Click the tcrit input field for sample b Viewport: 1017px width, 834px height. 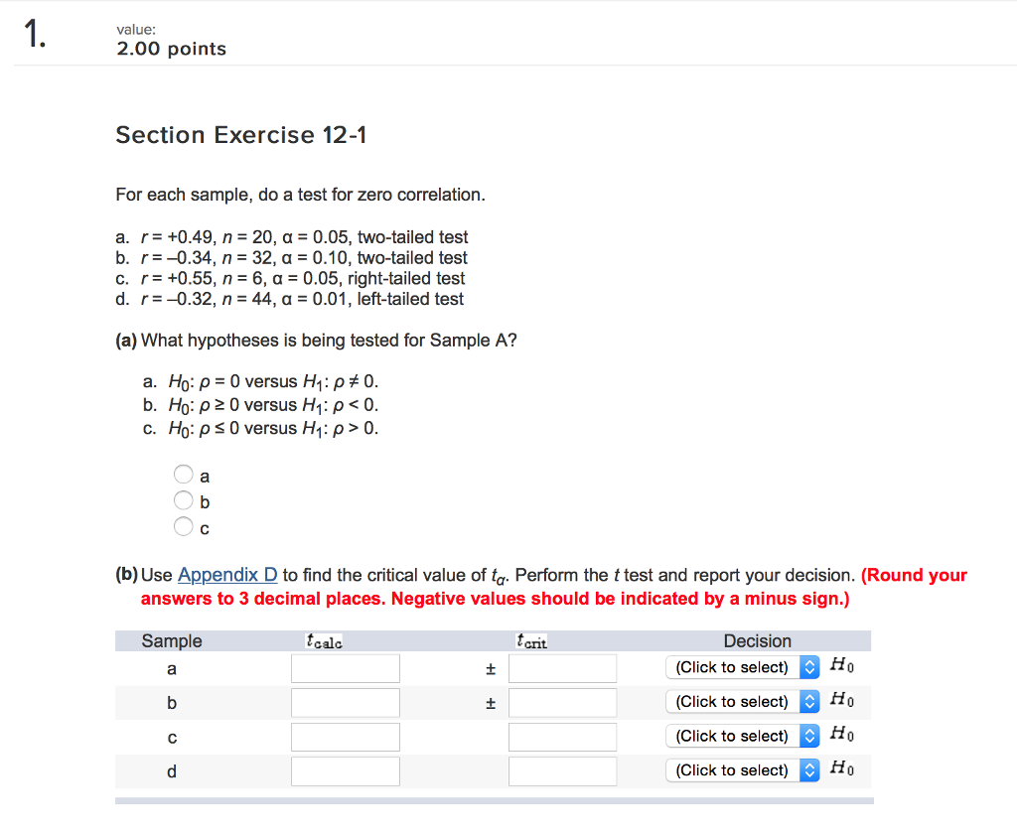coord(562,702)
